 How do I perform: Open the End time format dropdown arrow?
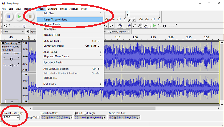coord(105,117)
